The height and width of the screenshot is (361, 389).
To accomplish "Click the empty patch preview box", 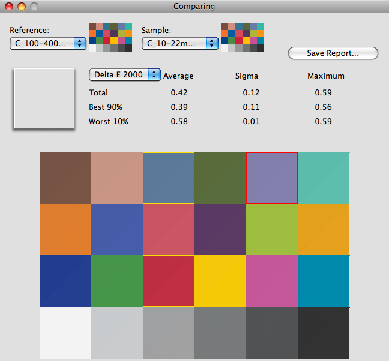I will point(44,98).
